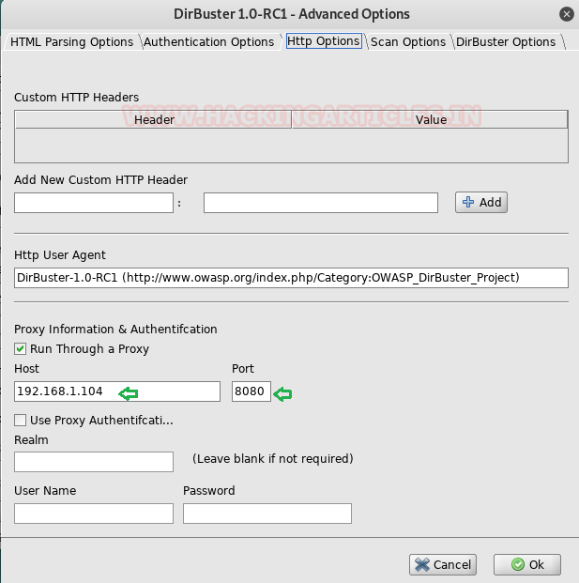Focus the new custom header value field

pos(321,203)
